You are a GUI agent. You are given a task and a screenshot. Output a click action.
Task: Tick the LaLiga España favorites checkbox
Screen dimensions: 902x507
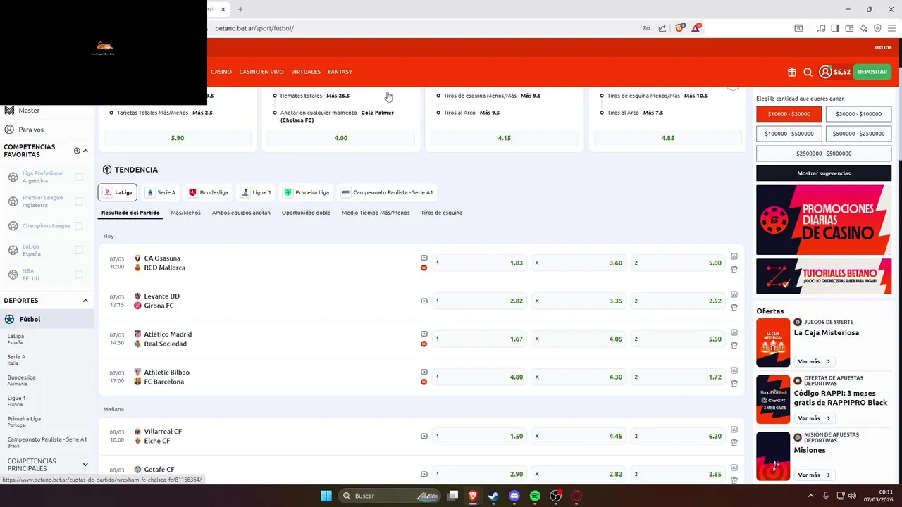[79, 250]
